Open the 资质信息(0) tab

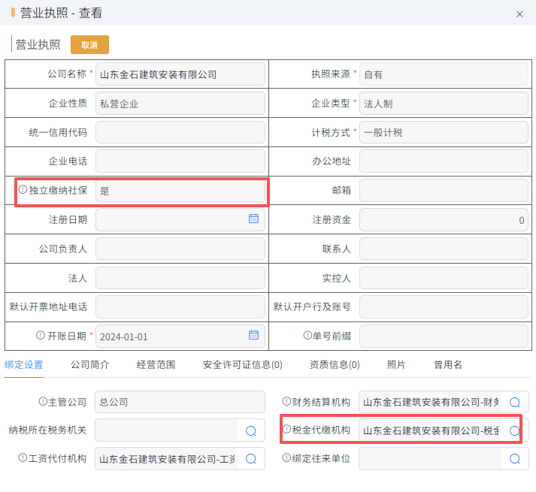[335, 365]
